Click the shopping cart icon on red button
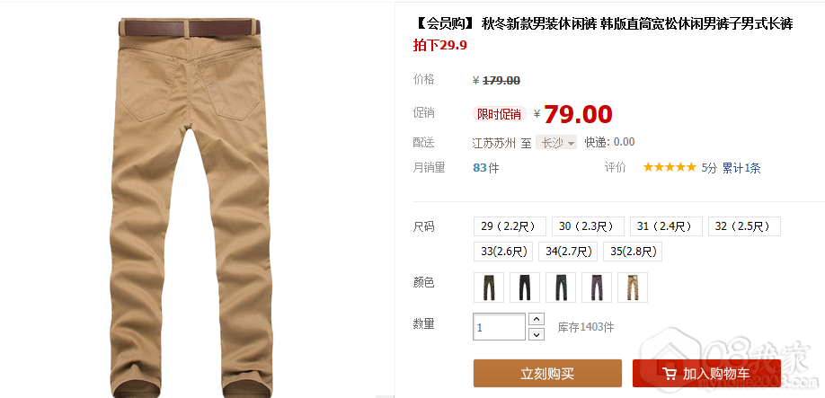This screenshot has width=825, height=398. pyautogui.click(x=670, y=374)
